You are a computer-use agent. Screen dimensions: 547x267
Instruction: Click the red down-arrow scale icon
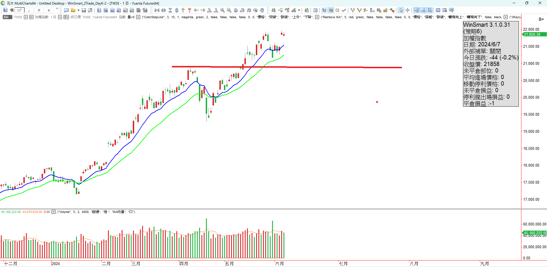click(x=190, y=10)
